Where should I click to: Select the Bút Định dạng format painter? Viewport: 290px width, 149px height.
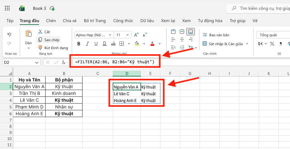point(53,48)
